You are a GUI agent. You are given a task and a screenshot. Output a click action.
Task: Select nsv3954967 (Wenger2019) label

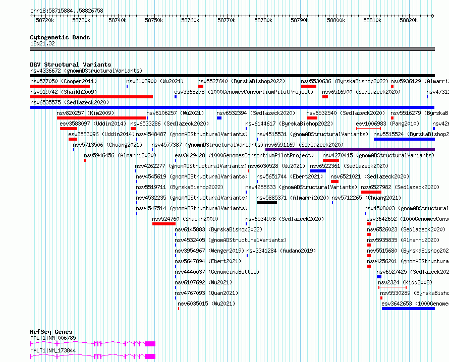(x=209, y=251)
